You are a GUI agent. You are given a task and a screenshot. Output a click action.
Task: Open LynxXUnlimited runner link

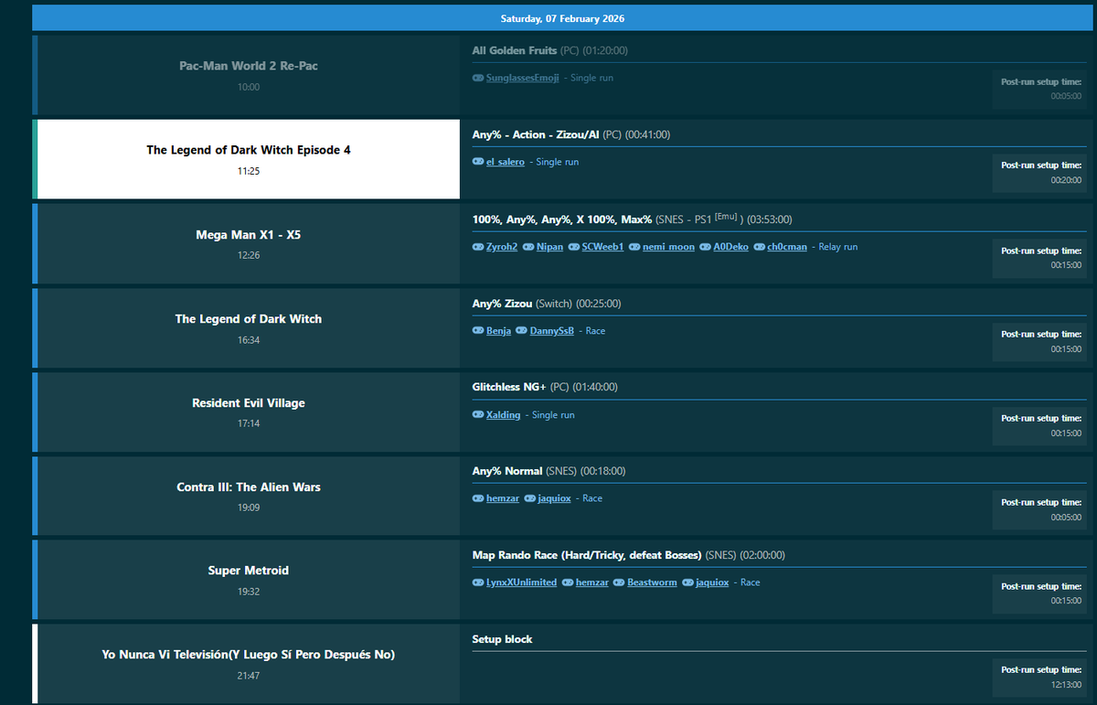point(521,582)
